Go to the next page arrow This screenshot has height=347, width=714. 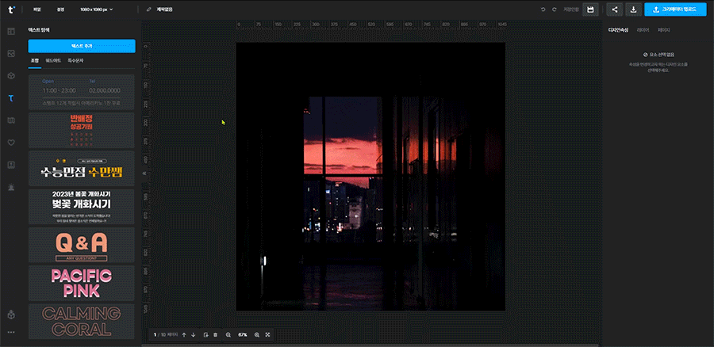tap(193, 335)
